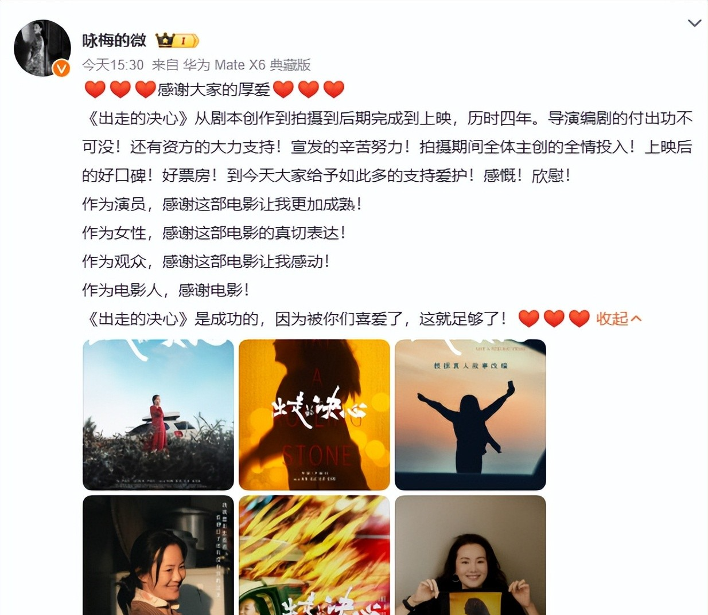Click the orange verified V badge

61,69
